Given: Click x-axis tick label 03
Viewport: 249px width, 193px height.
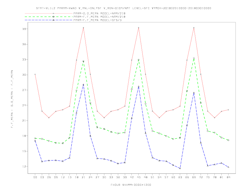Looking at the screenshot, I should [x=42, y=177].
